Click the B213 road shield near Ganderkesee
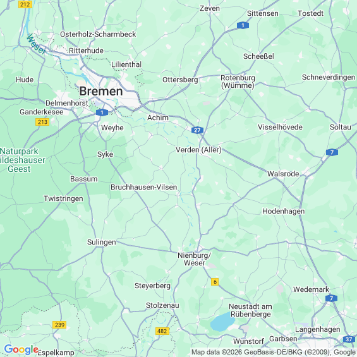The width and height of the screenshot is (357, 357). tap(42, 122)
